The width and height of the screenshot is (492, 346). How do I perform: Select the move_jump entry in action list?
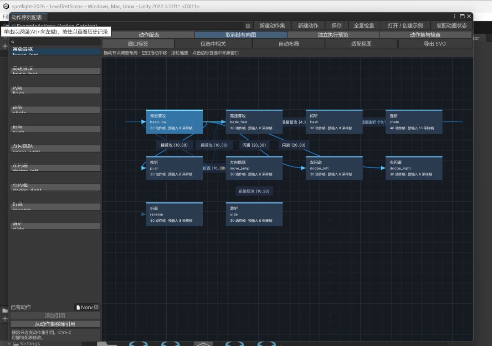tap(55, 148)
